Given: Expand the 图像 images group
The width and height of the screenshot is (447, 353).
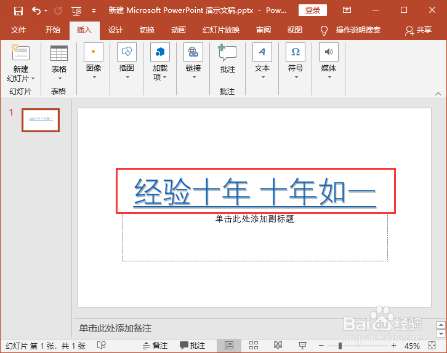Looking at the screenshot, I should click(x=94, y=61).
